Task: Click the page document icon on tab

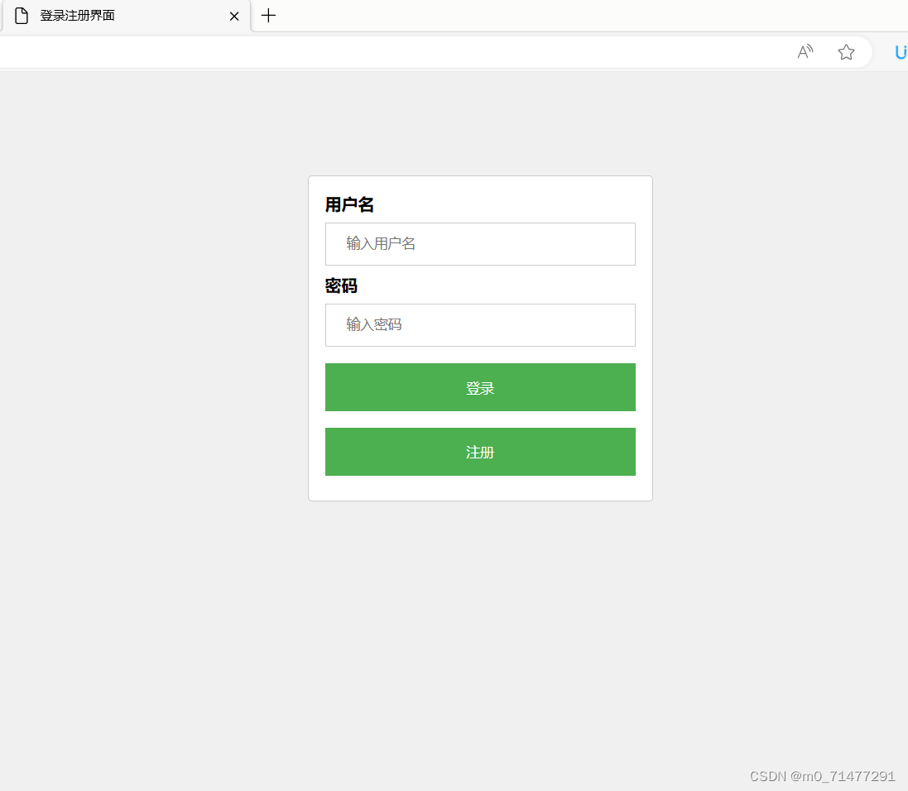Action: (x=22, y=16)
